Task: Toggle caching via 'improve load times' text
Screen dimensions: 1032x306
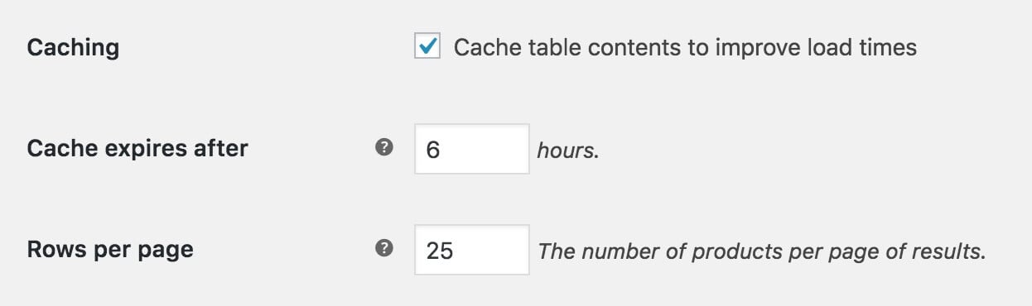Action: [x=816, y=48]
